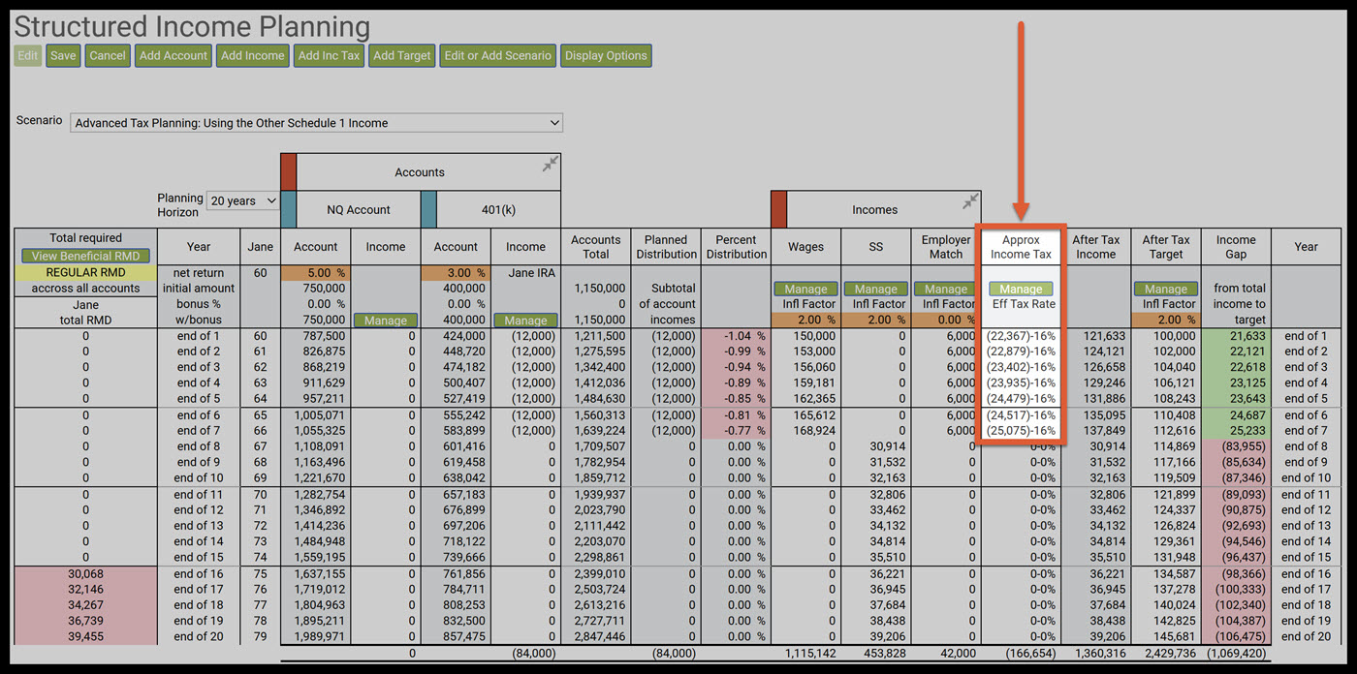Edit Employer Match inflation factor 0.00 %
This screenshot has width=1357, height=674.
946,320
